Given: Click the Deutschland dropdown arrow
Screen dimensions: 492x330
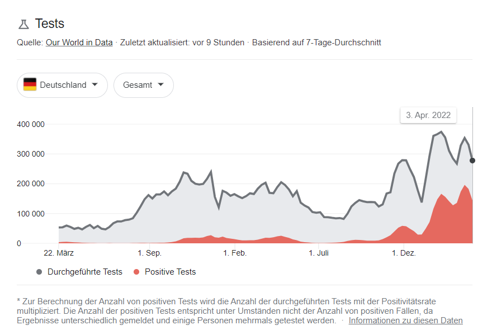Looking at the screenshot, I should pyautogui.click(x=94, y=85).
